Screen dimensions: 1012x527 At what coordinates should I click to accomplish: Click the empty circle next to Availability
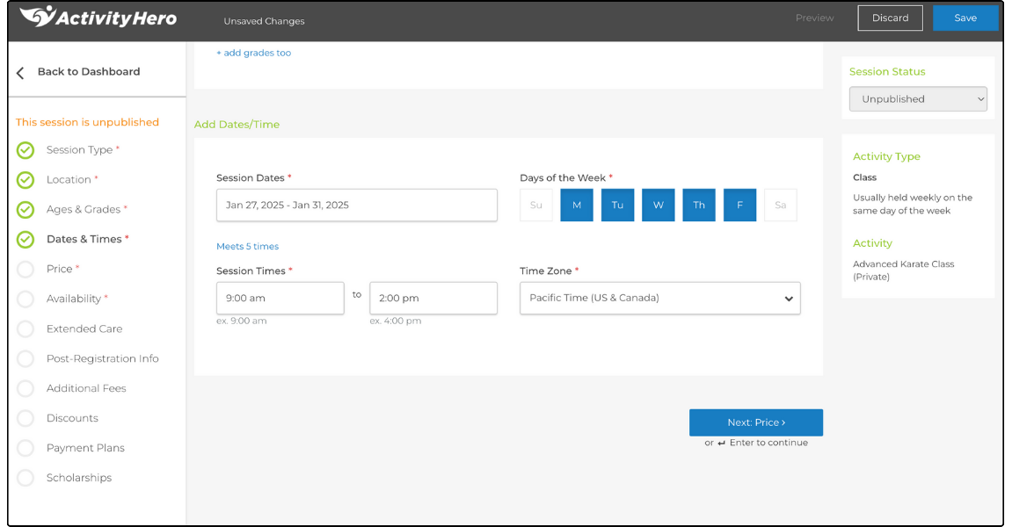tap(25, 299)
